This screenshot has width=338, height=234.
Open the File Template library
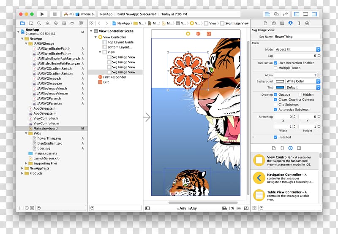(274, 148)
